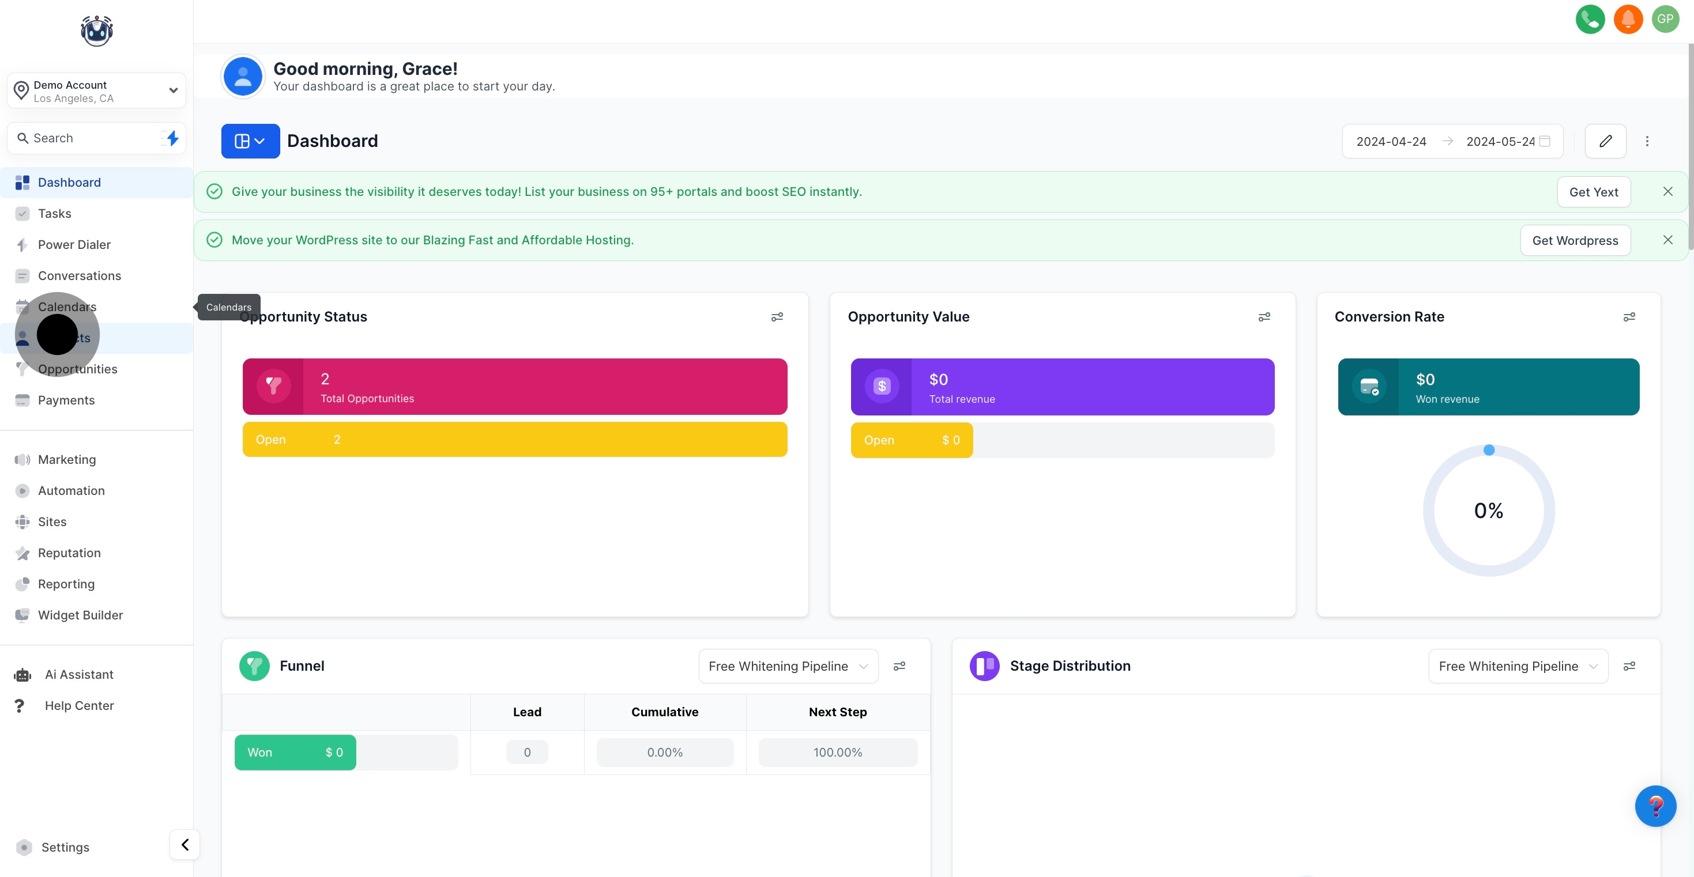Dismiss the Yext promotion banner
This screenshot has width=1694, height=877.
point(1667,191)
